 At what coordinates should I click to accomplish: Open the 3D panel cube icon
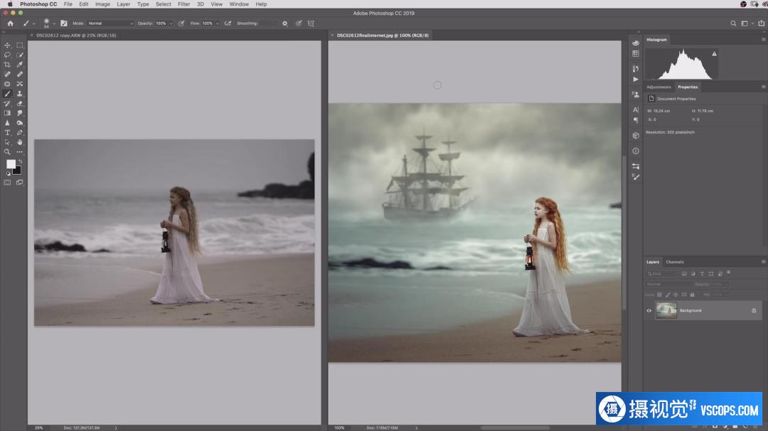tap(636, 136)
